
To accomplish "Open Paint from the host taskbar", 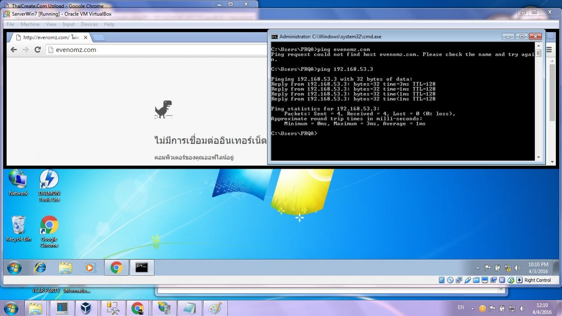I will (215, 308).
